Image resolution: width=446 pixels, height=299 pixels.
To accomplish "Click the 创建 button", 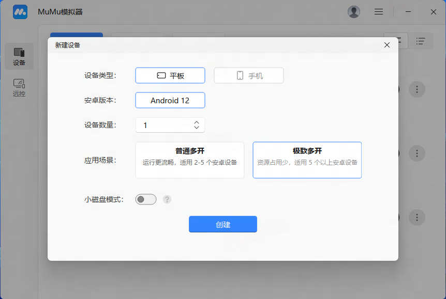I will [222, 225].
